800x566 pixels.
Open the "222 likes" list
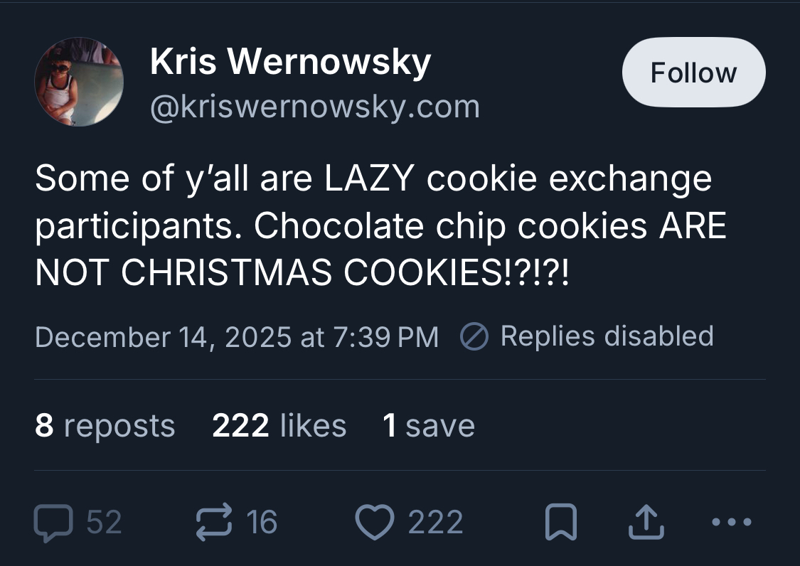coord(279,425)
